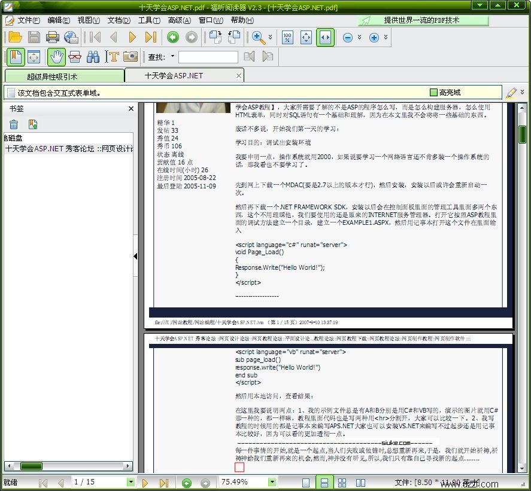Close the 十天学会ASP.NET tab
This screenshot has height=491, width=531.
coord(239,76)
